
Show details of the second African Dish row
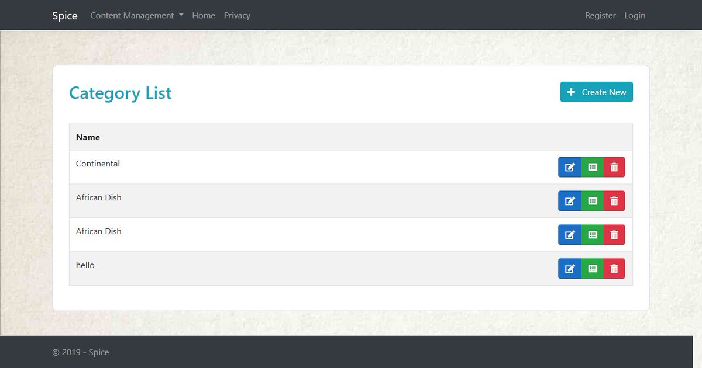pos(593,235)
